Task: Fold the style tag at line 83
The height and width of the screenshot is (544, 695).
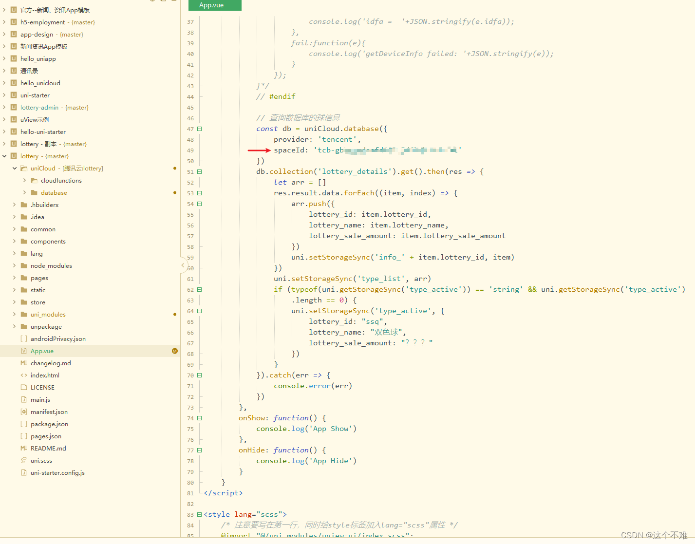Action: click(x=200, y=515)
